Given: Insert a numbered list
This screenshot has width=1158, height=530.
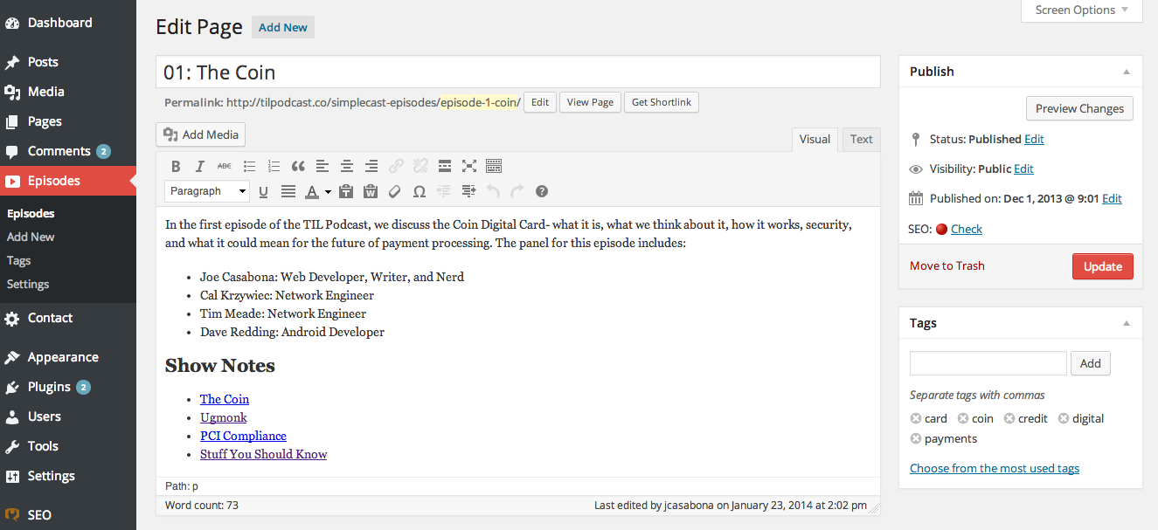Looking at the screenshot, I should pos(274,166).
